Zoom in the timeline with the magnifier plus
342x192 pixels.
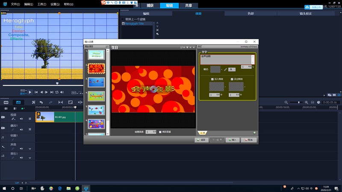click(307, 102)
